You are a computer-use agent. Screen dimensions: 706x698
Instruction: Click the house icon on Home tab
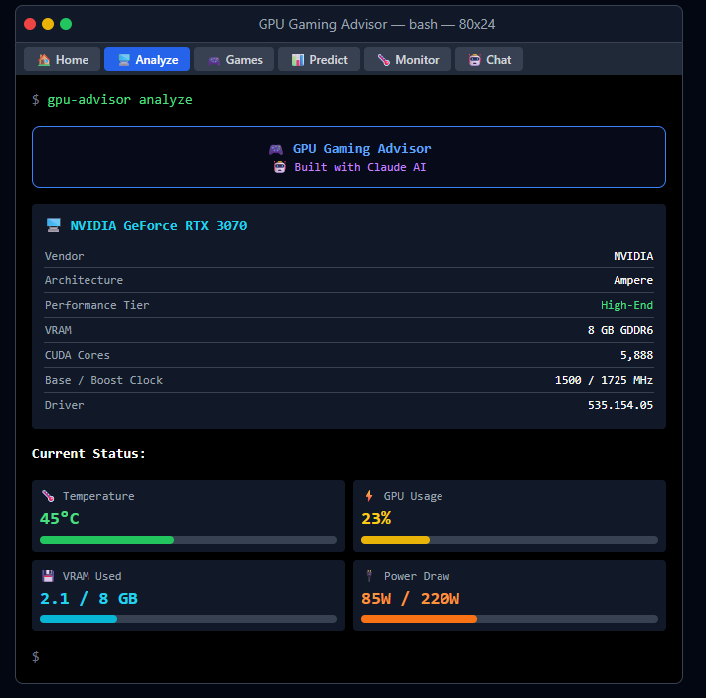[x=44, y=60]
